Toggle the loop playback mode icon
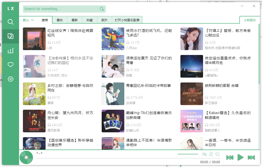 [x=211, y=154]
